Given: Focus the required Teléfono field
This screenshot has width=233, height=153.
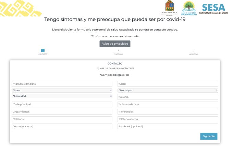Looking at the screenshot, I should (62, 119).
